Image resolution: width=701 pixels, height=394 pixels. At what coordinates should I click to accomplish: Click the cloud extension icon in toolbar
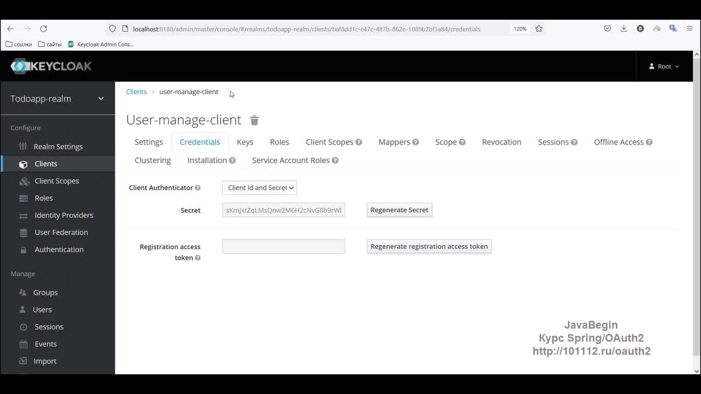(x=657, y=28)
